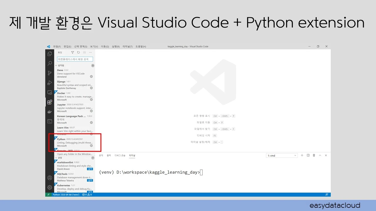376x211 pixels.
Task: Open the 보기(V) menu
Action: pos(94,46)
